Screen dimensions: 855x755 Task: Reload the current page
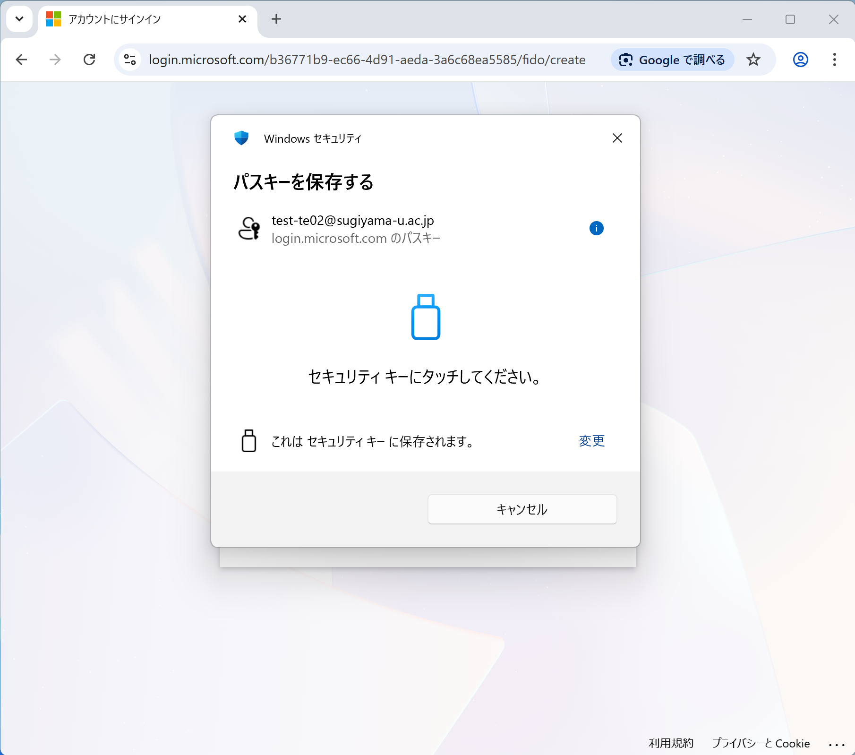pyautogui.click(x=89, y=60)
